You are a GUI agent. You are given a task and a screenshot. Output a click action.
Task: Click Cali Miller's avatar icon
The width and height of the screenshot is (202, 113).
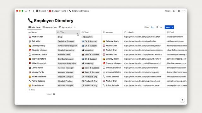point(30,41)
